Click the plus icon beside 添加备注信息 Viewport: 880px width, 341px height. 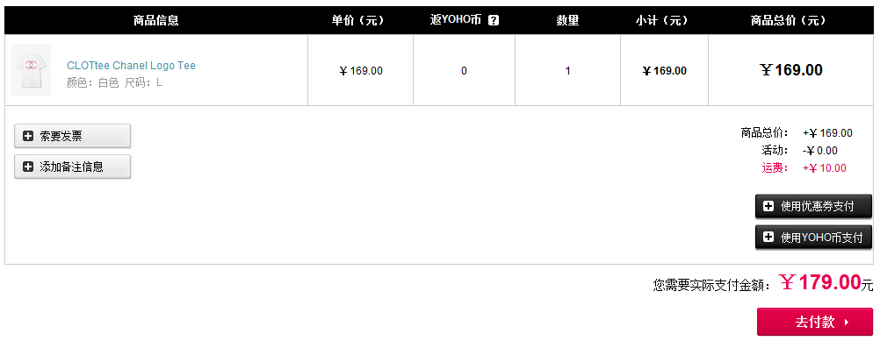click(28, 167)
